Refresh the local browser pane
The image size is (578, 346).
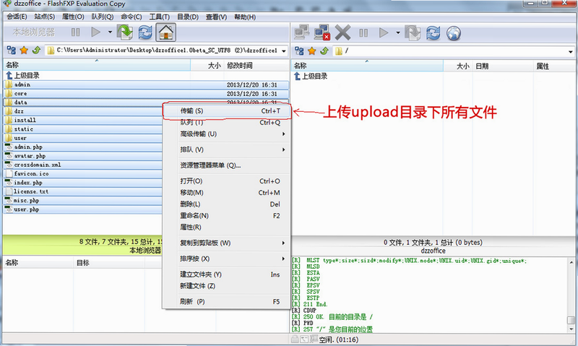click(x=145, y=33)
